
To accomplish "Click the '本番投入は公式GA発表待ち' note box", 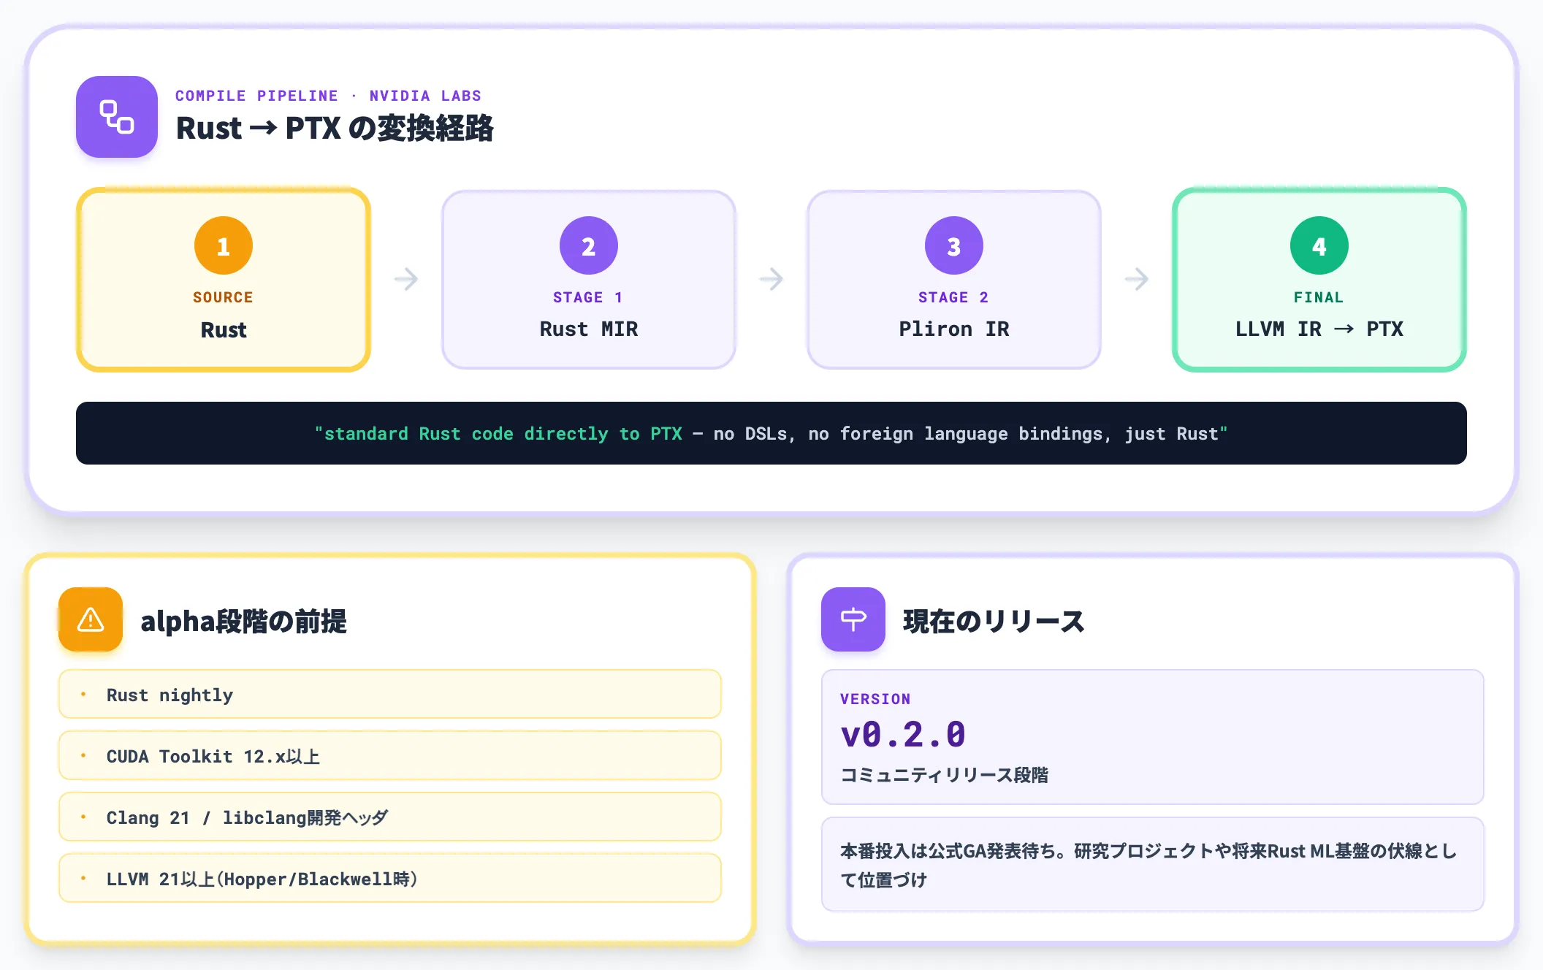I will click(1153, 864).
